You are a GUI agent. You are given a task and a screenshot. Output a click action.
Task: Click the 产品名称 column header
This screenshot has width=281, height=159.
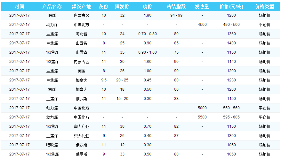(52, 6)
